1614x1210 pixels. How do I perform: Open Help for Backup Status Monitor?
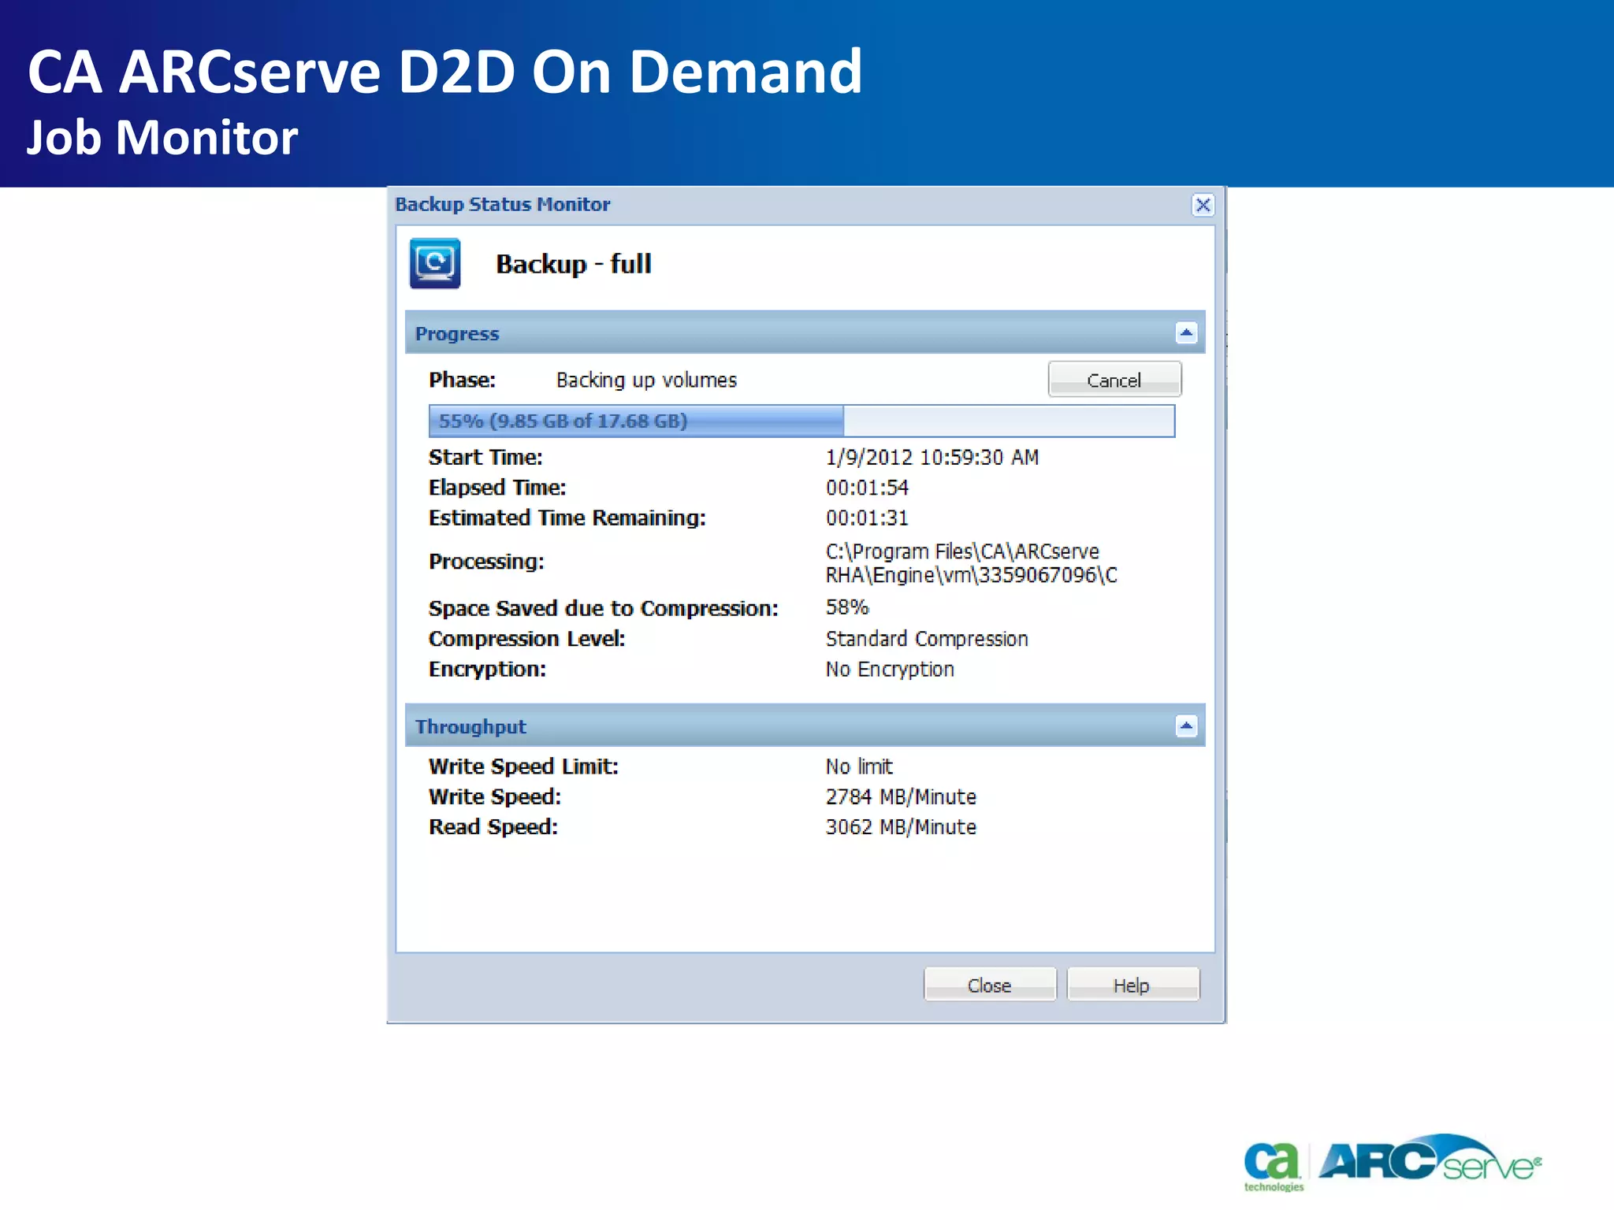[x=1132, y=985]
